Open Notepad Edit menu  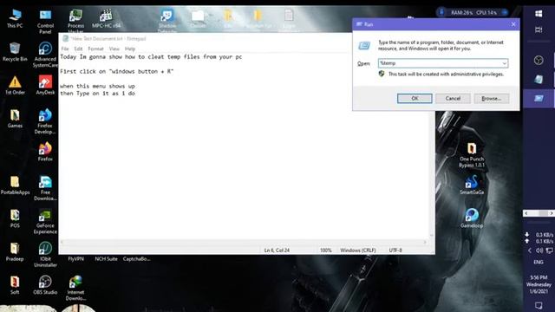(78, 49)
